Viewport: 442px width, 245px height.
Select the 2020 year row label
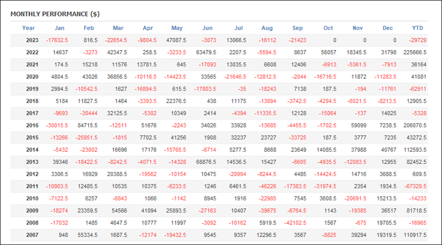[x=32, y=77]
